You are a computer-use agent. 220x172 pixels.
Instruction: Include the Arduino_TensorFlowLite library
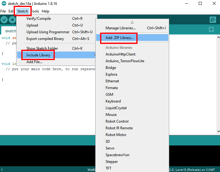tap(132, 61)
